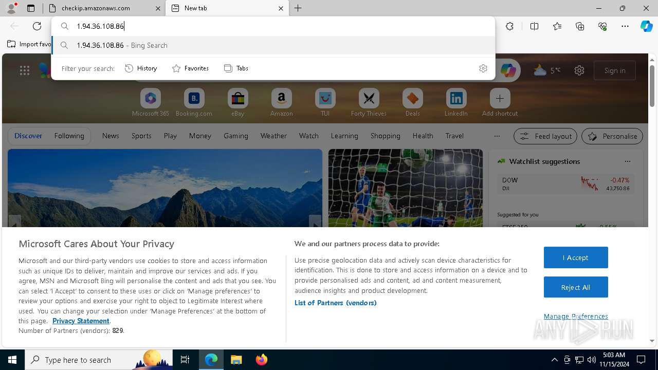Image resolution: width=658 pixels, height=370 pixels.
Task: Open the Sports category
Action: tap(141, 136)
